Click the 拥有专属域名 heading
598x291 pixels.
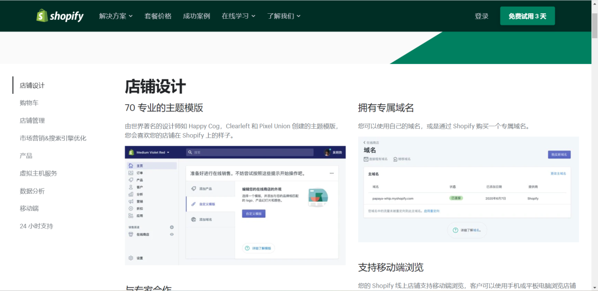click(x=386, y=108)
